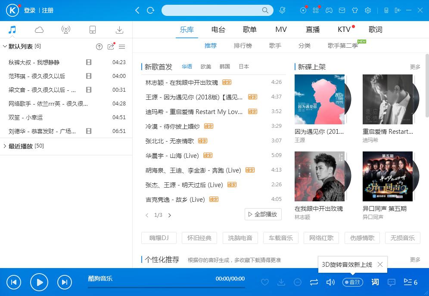The image size is (429, 296).
Task: Click MV icon for 秋裤大叔 - 我想静静
Action: pyautogui.click(x=89, y=62)
